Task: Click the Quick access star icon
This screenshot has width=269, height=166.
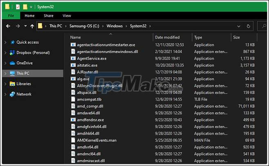Action: [x=12, y=42]
